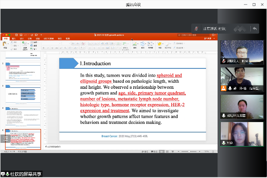Click the Paste clipboard icon in the ribbon
This screenshot has height=178, width=267.
(5, 44)
